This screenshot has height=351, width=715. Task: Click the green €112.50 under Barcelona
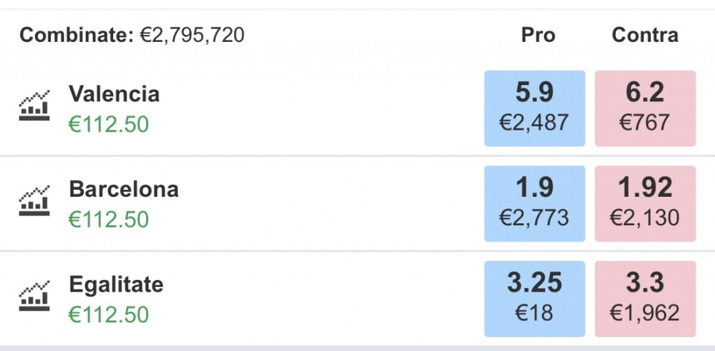point(108,220)
